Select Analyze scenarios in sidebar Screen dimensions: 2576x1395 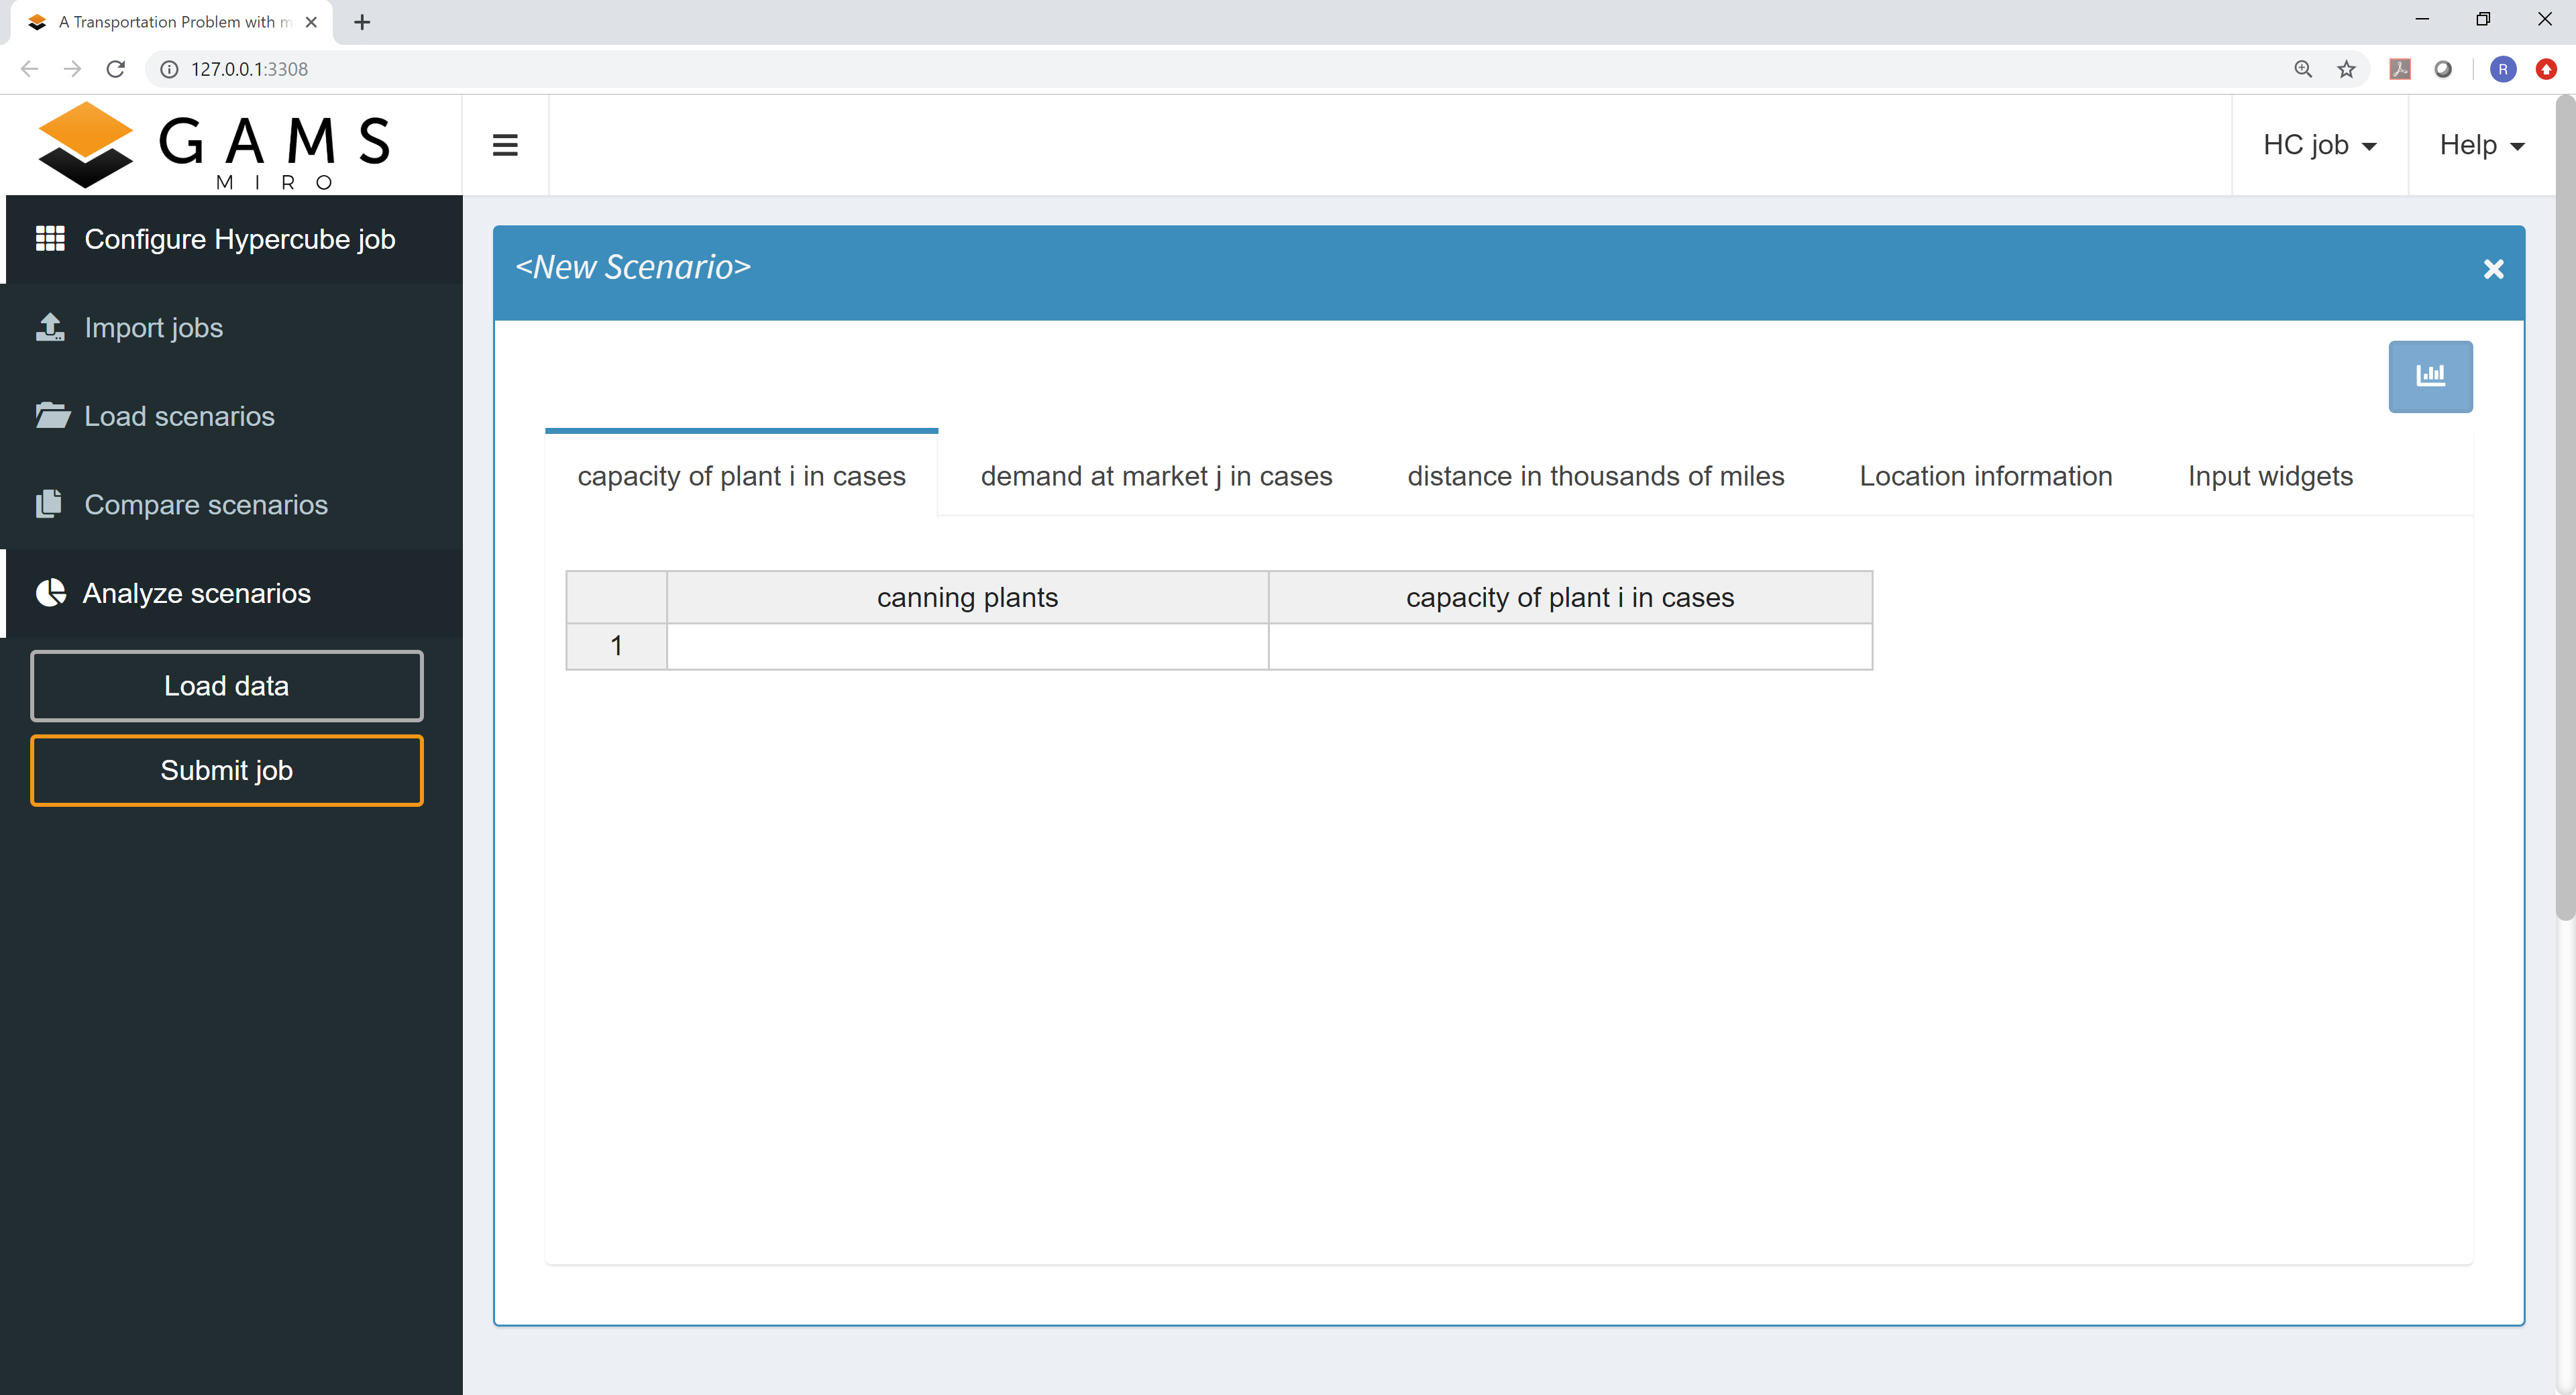[196, 593]
